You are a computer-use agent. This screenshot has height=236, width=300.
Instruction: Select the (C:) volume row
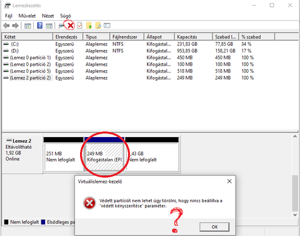tap(139, 44)
